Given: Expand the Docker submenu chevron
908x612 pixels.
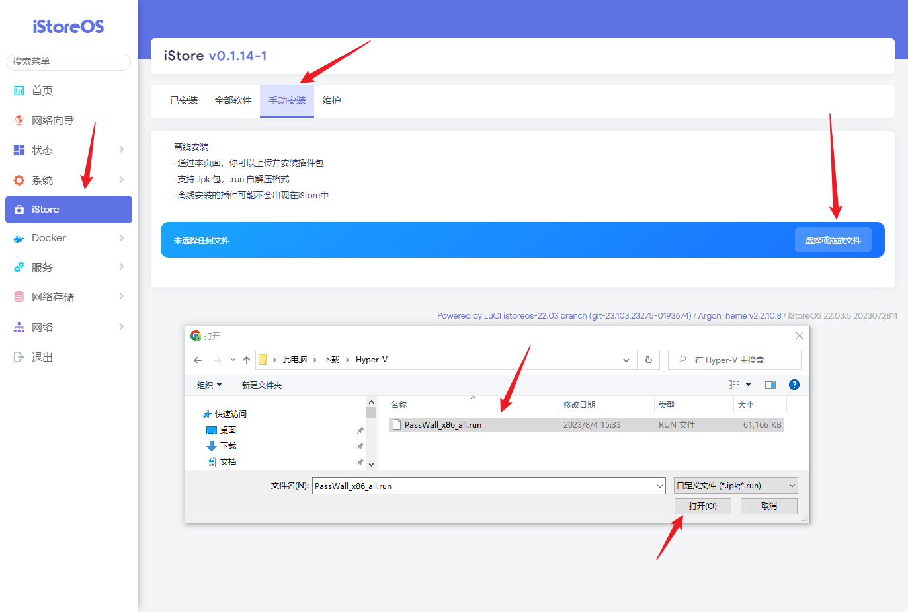Looking at the screenshot, I should click(x=122, y=237).
